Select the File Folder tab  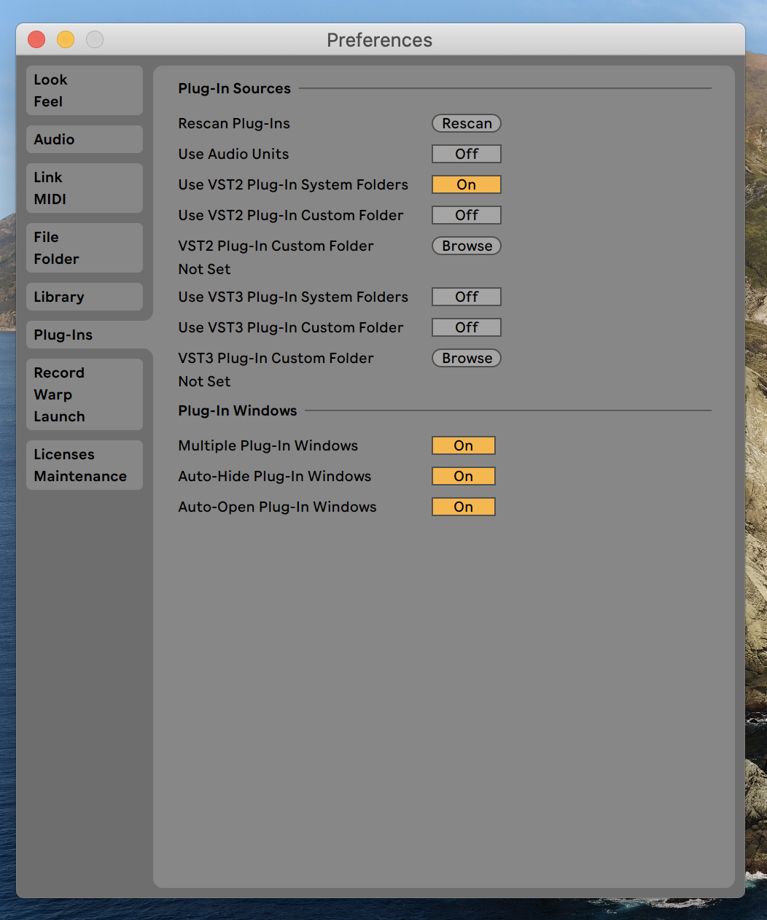click(85, 248)
